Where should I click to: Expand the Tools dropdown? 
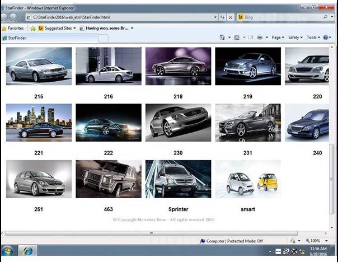coord(313,38)
